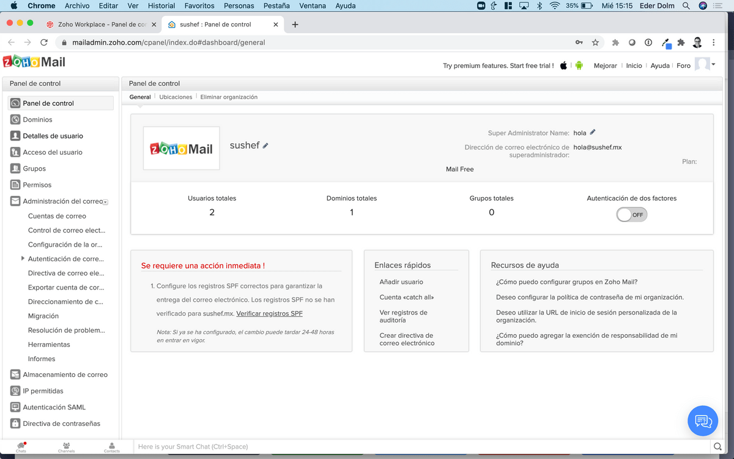Click the Smart Chat search magnifier

pos(717,446)
